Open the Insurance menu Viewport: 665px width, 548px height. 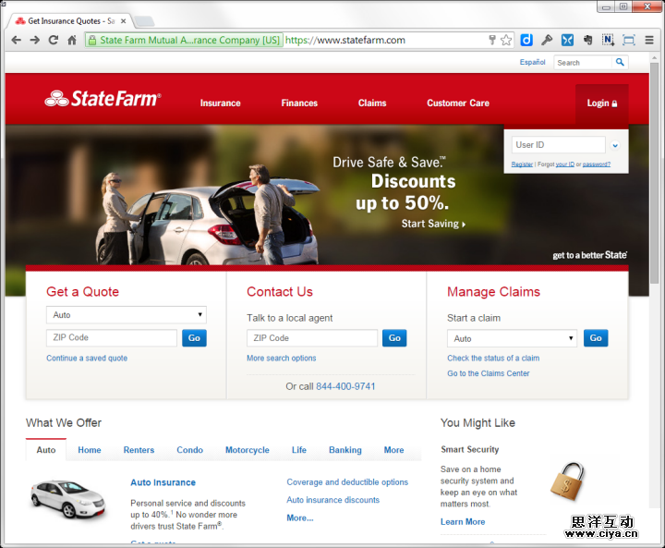click(x=220, y=104)
